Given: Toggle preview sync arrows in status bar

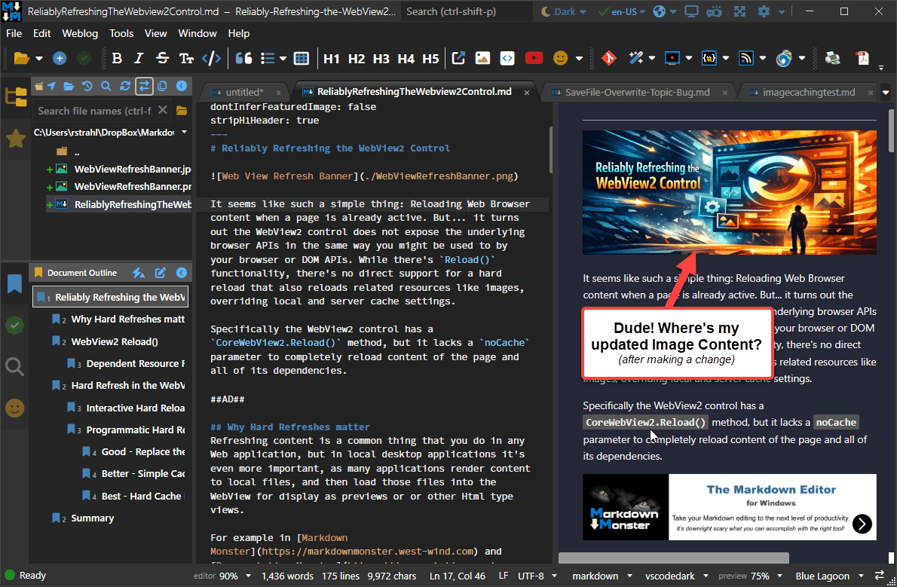Looking at the screenshot, I should [879, 576].
